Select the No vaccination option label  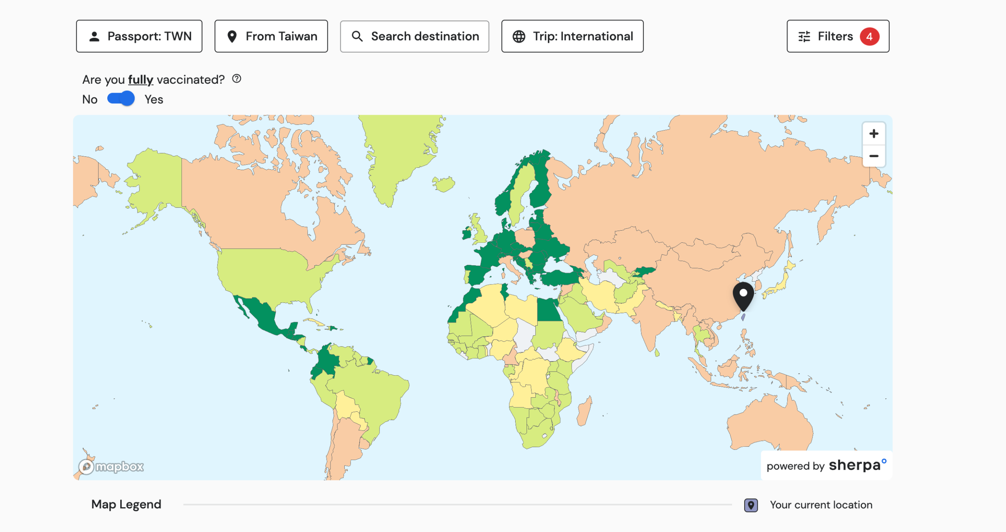pyautogui.click(x=90, y=99)
